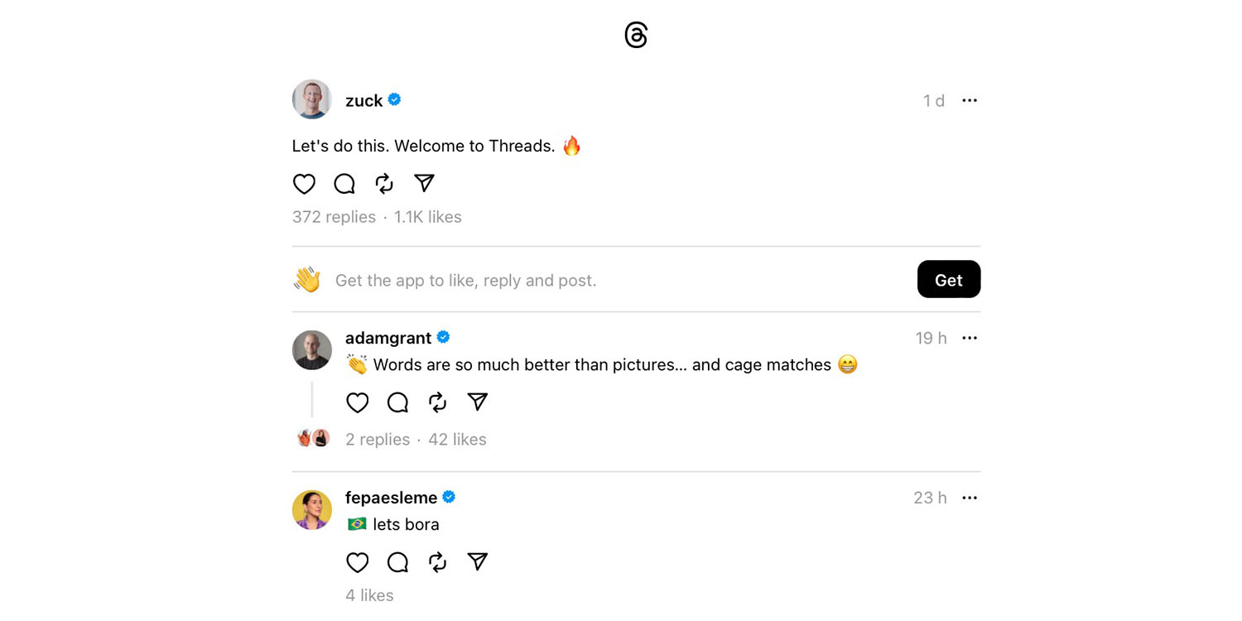This screenshot has height=621, width=1242.
Task: Repost zuck's Welcome to Threads post
Action: click(384, 184)
